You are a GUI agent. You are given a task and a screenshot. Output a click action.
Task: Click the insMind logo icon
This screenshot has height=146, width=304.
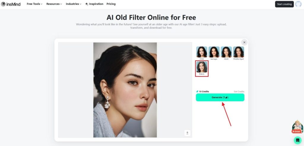(3, 4)
